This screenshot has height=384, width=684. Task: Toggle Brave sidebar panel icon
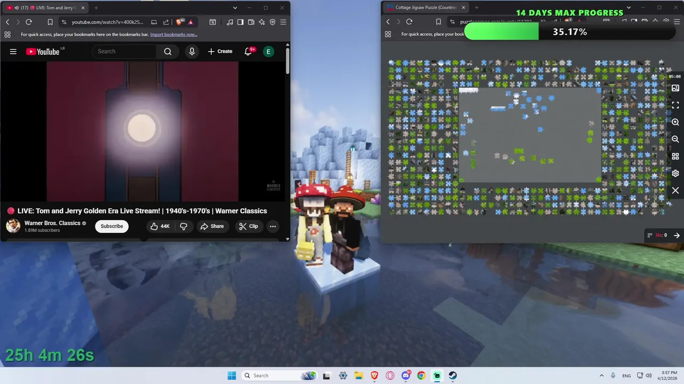click(240, 22)
